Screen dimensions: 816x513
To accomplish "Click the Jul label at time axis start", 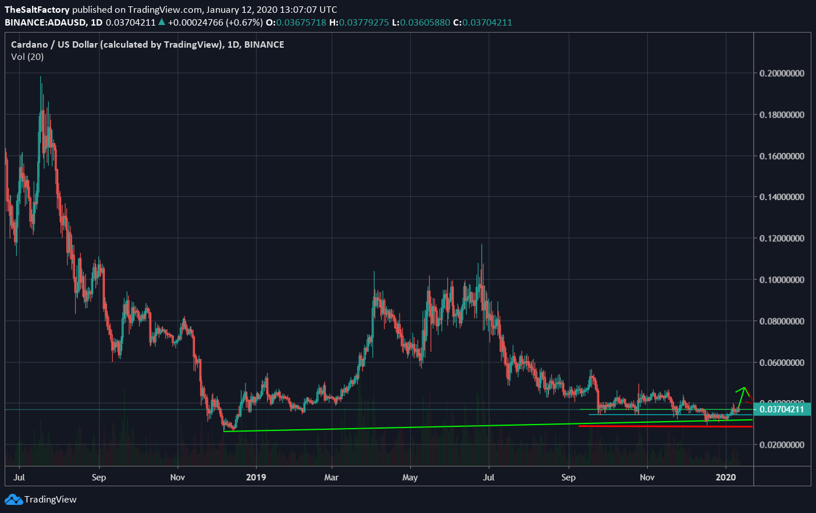I will [19, 478].
